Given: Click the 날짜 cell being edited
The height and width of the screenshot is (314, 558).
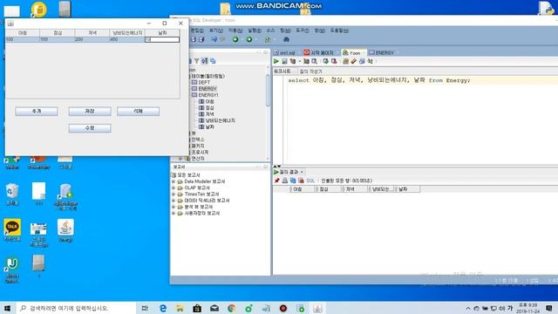Looking at the screenshot, I should pyautogui.click(x=162, y=39).
